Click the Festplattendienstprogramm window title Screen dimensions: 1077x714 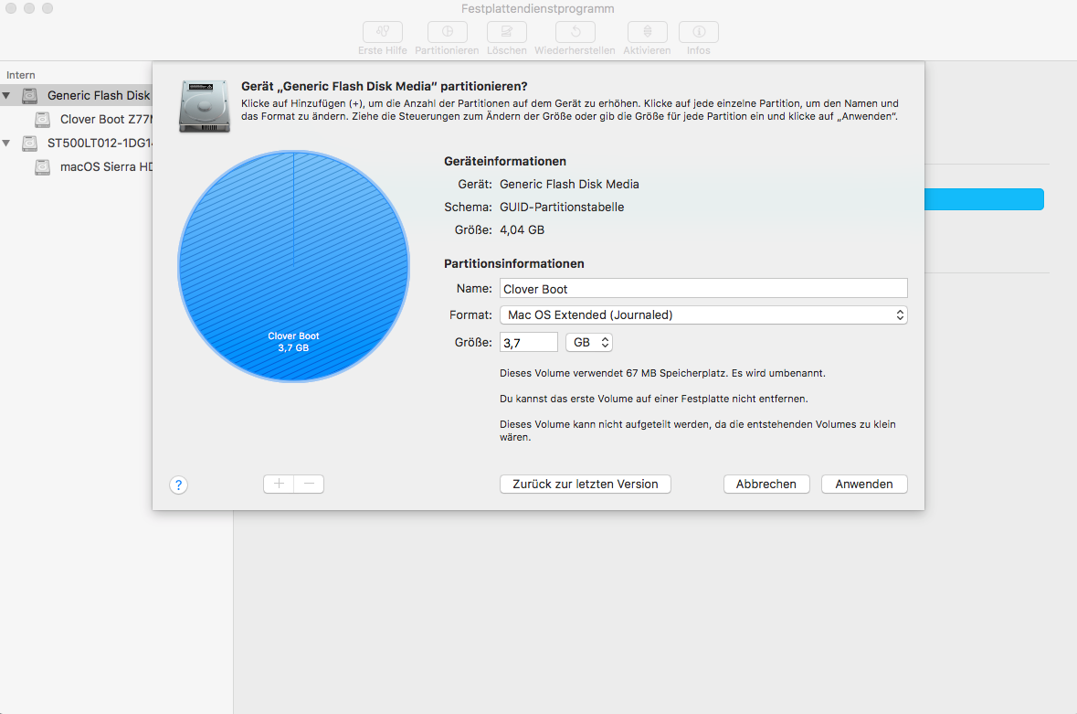pos(538,9)
